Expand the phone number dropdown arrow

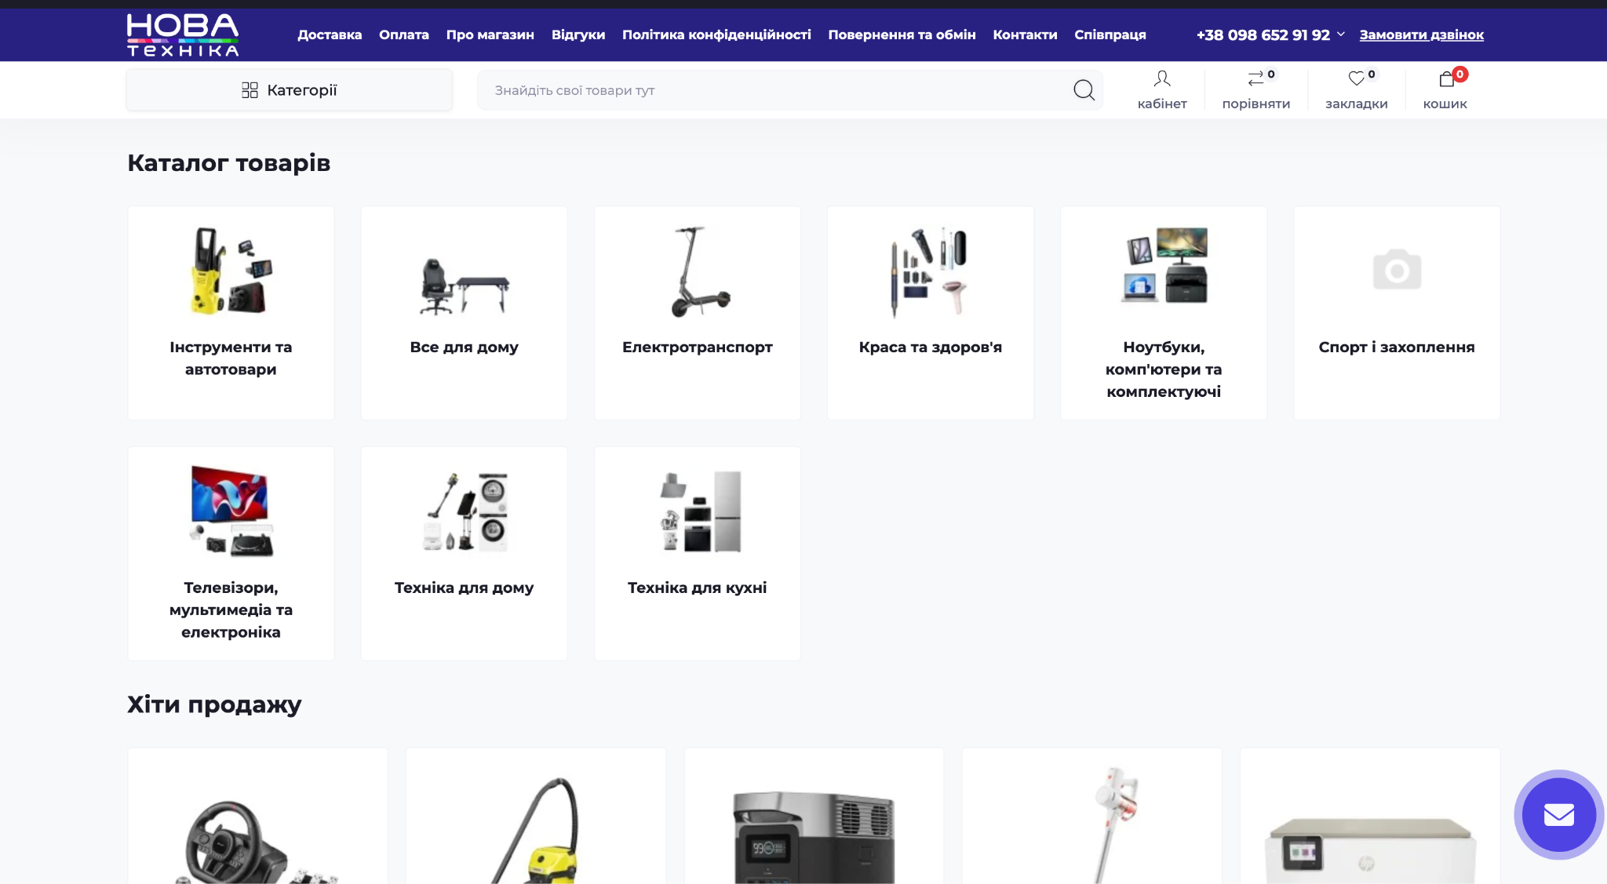tap(1341, 35)
